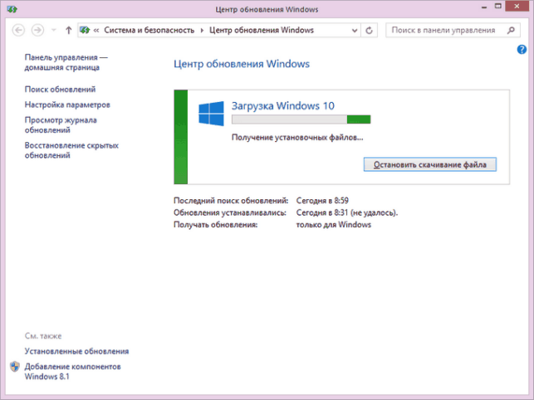Click the blue Windows 10 logo
Viewport: 534px width, 400px height.
click(x=211, y=114)
